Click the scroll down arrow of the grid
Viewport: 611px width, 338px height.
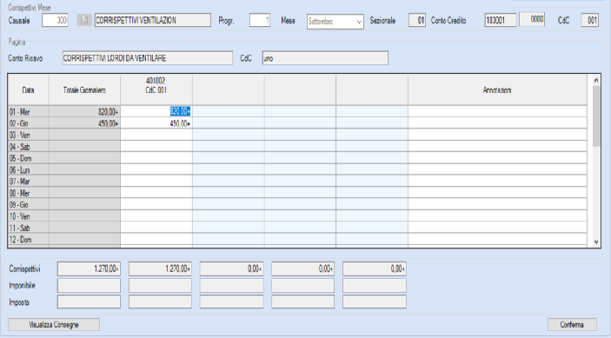pos(596,242)
